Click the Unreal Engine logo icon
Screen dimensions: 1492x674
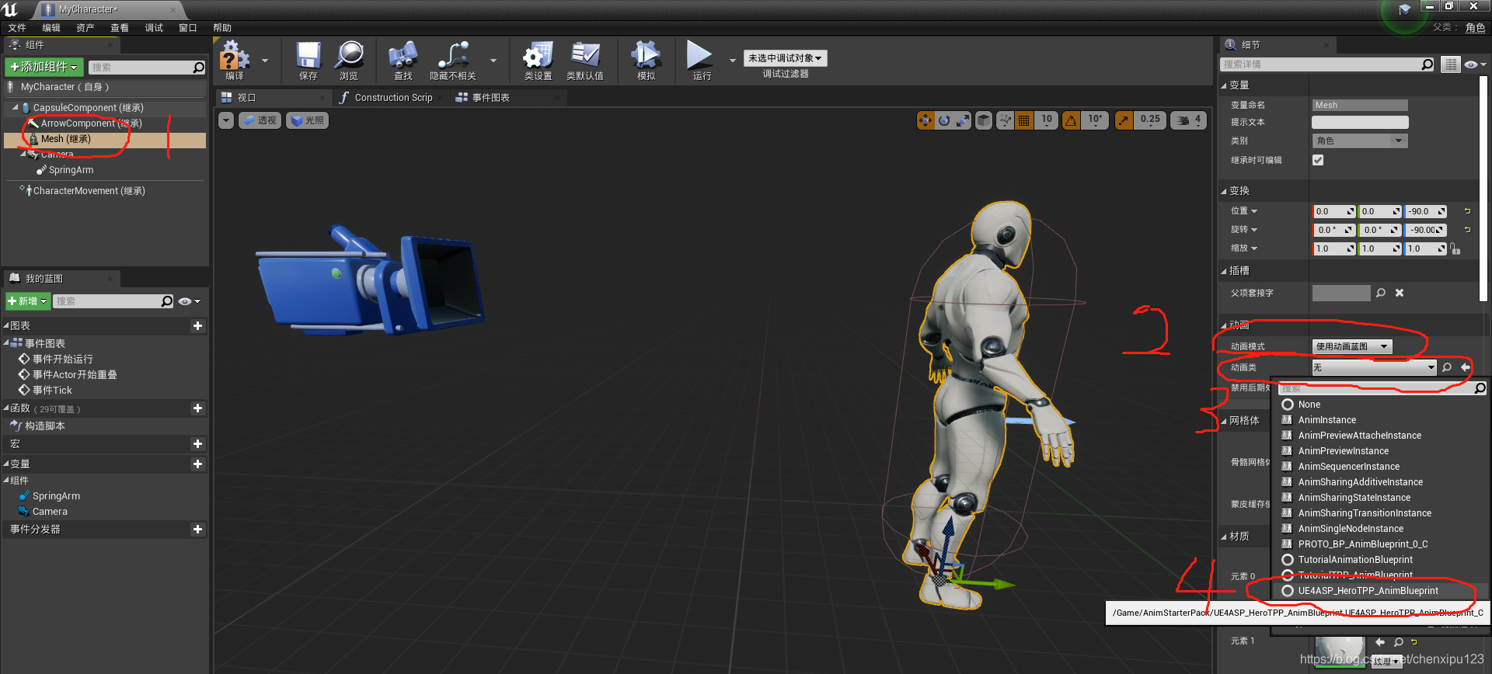click(10, 9)
